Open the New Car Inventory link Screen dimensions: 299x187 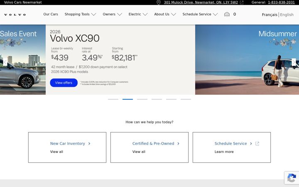click(x=68, y=143)
